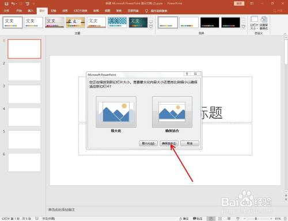288x221 pixels.
Task: Collapse the ribbon with the caret icon
Action: pyautogui.click(x=285, y=33)
